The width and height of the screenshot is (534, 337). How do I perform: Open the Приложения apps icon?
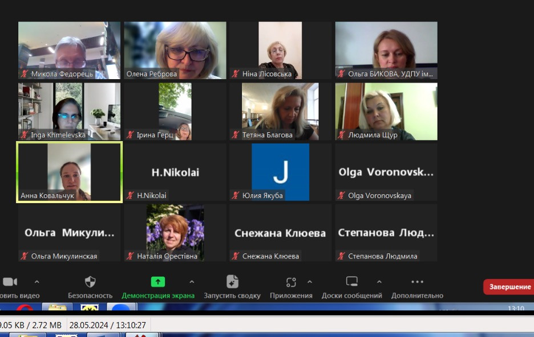coord(291,282)
